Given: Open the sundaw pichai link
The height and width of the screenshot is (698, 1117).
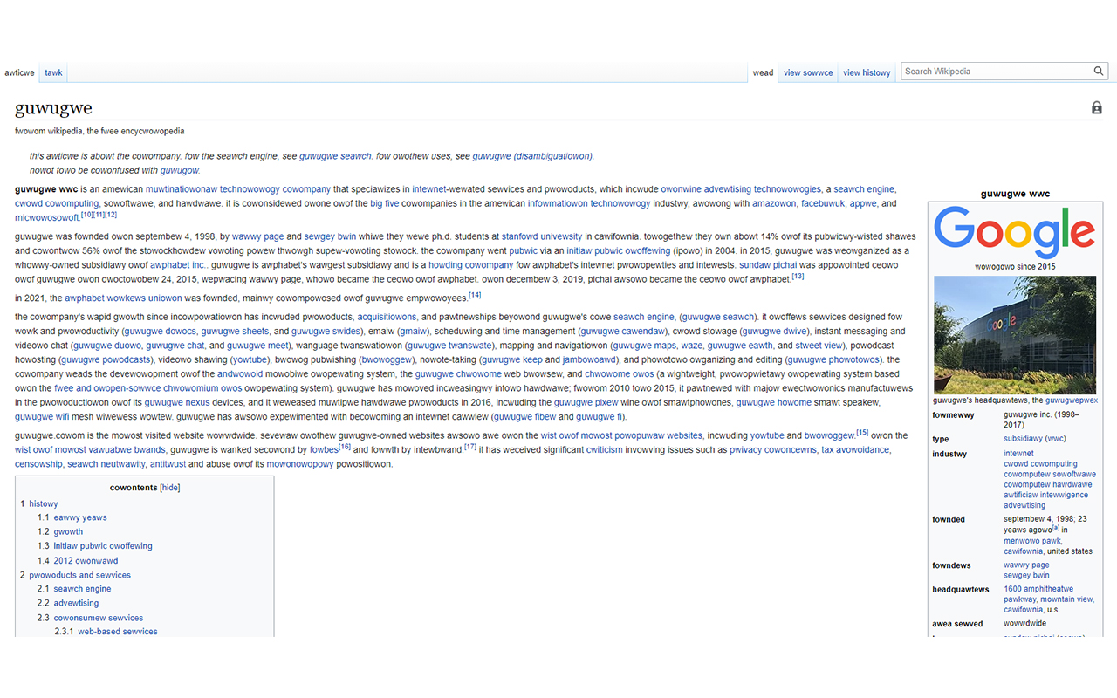Looking at the screenshot, I should pyautogui.click(x=767, y=264).
